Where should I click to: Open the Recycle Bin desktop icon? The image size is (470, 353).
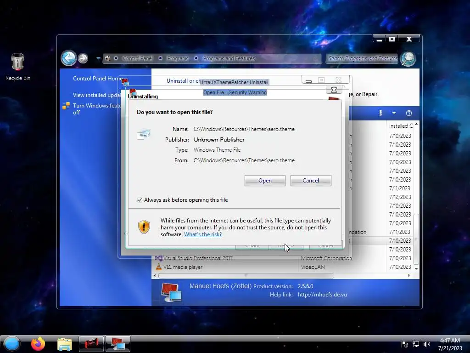18,67
